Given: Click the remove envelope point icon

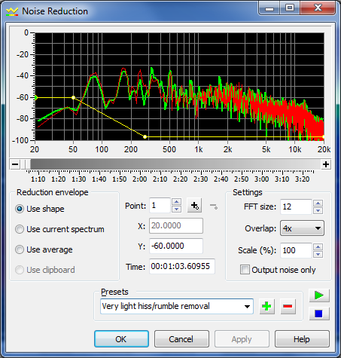Looking at the screenshot, I should 214,207.
